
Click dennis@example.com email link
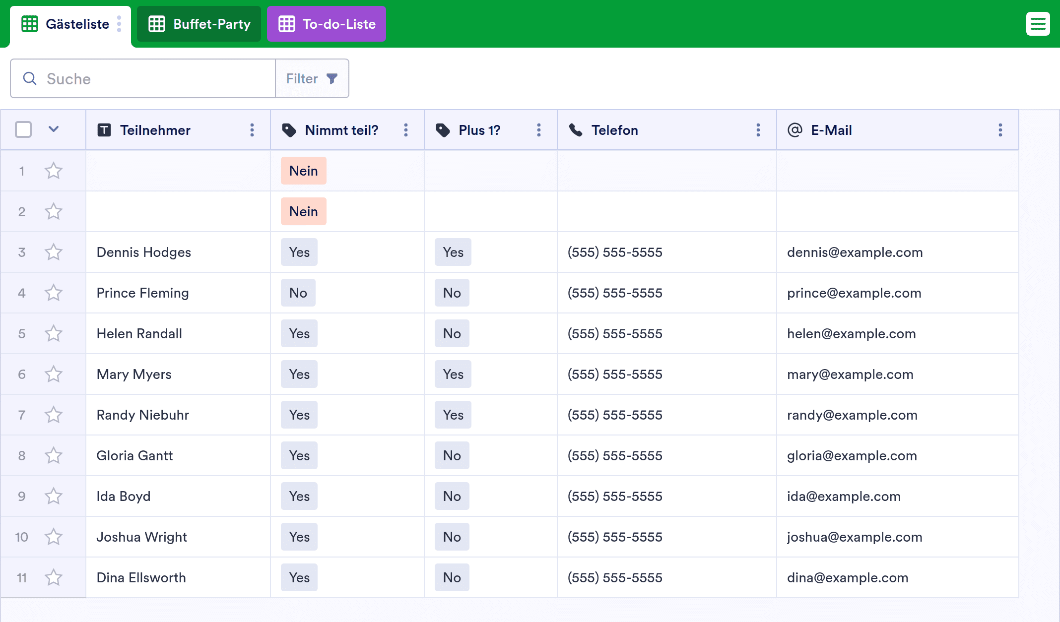click(855, 252)
